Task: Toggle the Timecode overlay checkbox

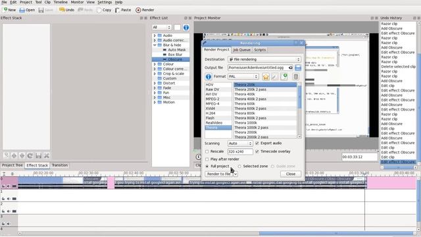Action: 257,151
